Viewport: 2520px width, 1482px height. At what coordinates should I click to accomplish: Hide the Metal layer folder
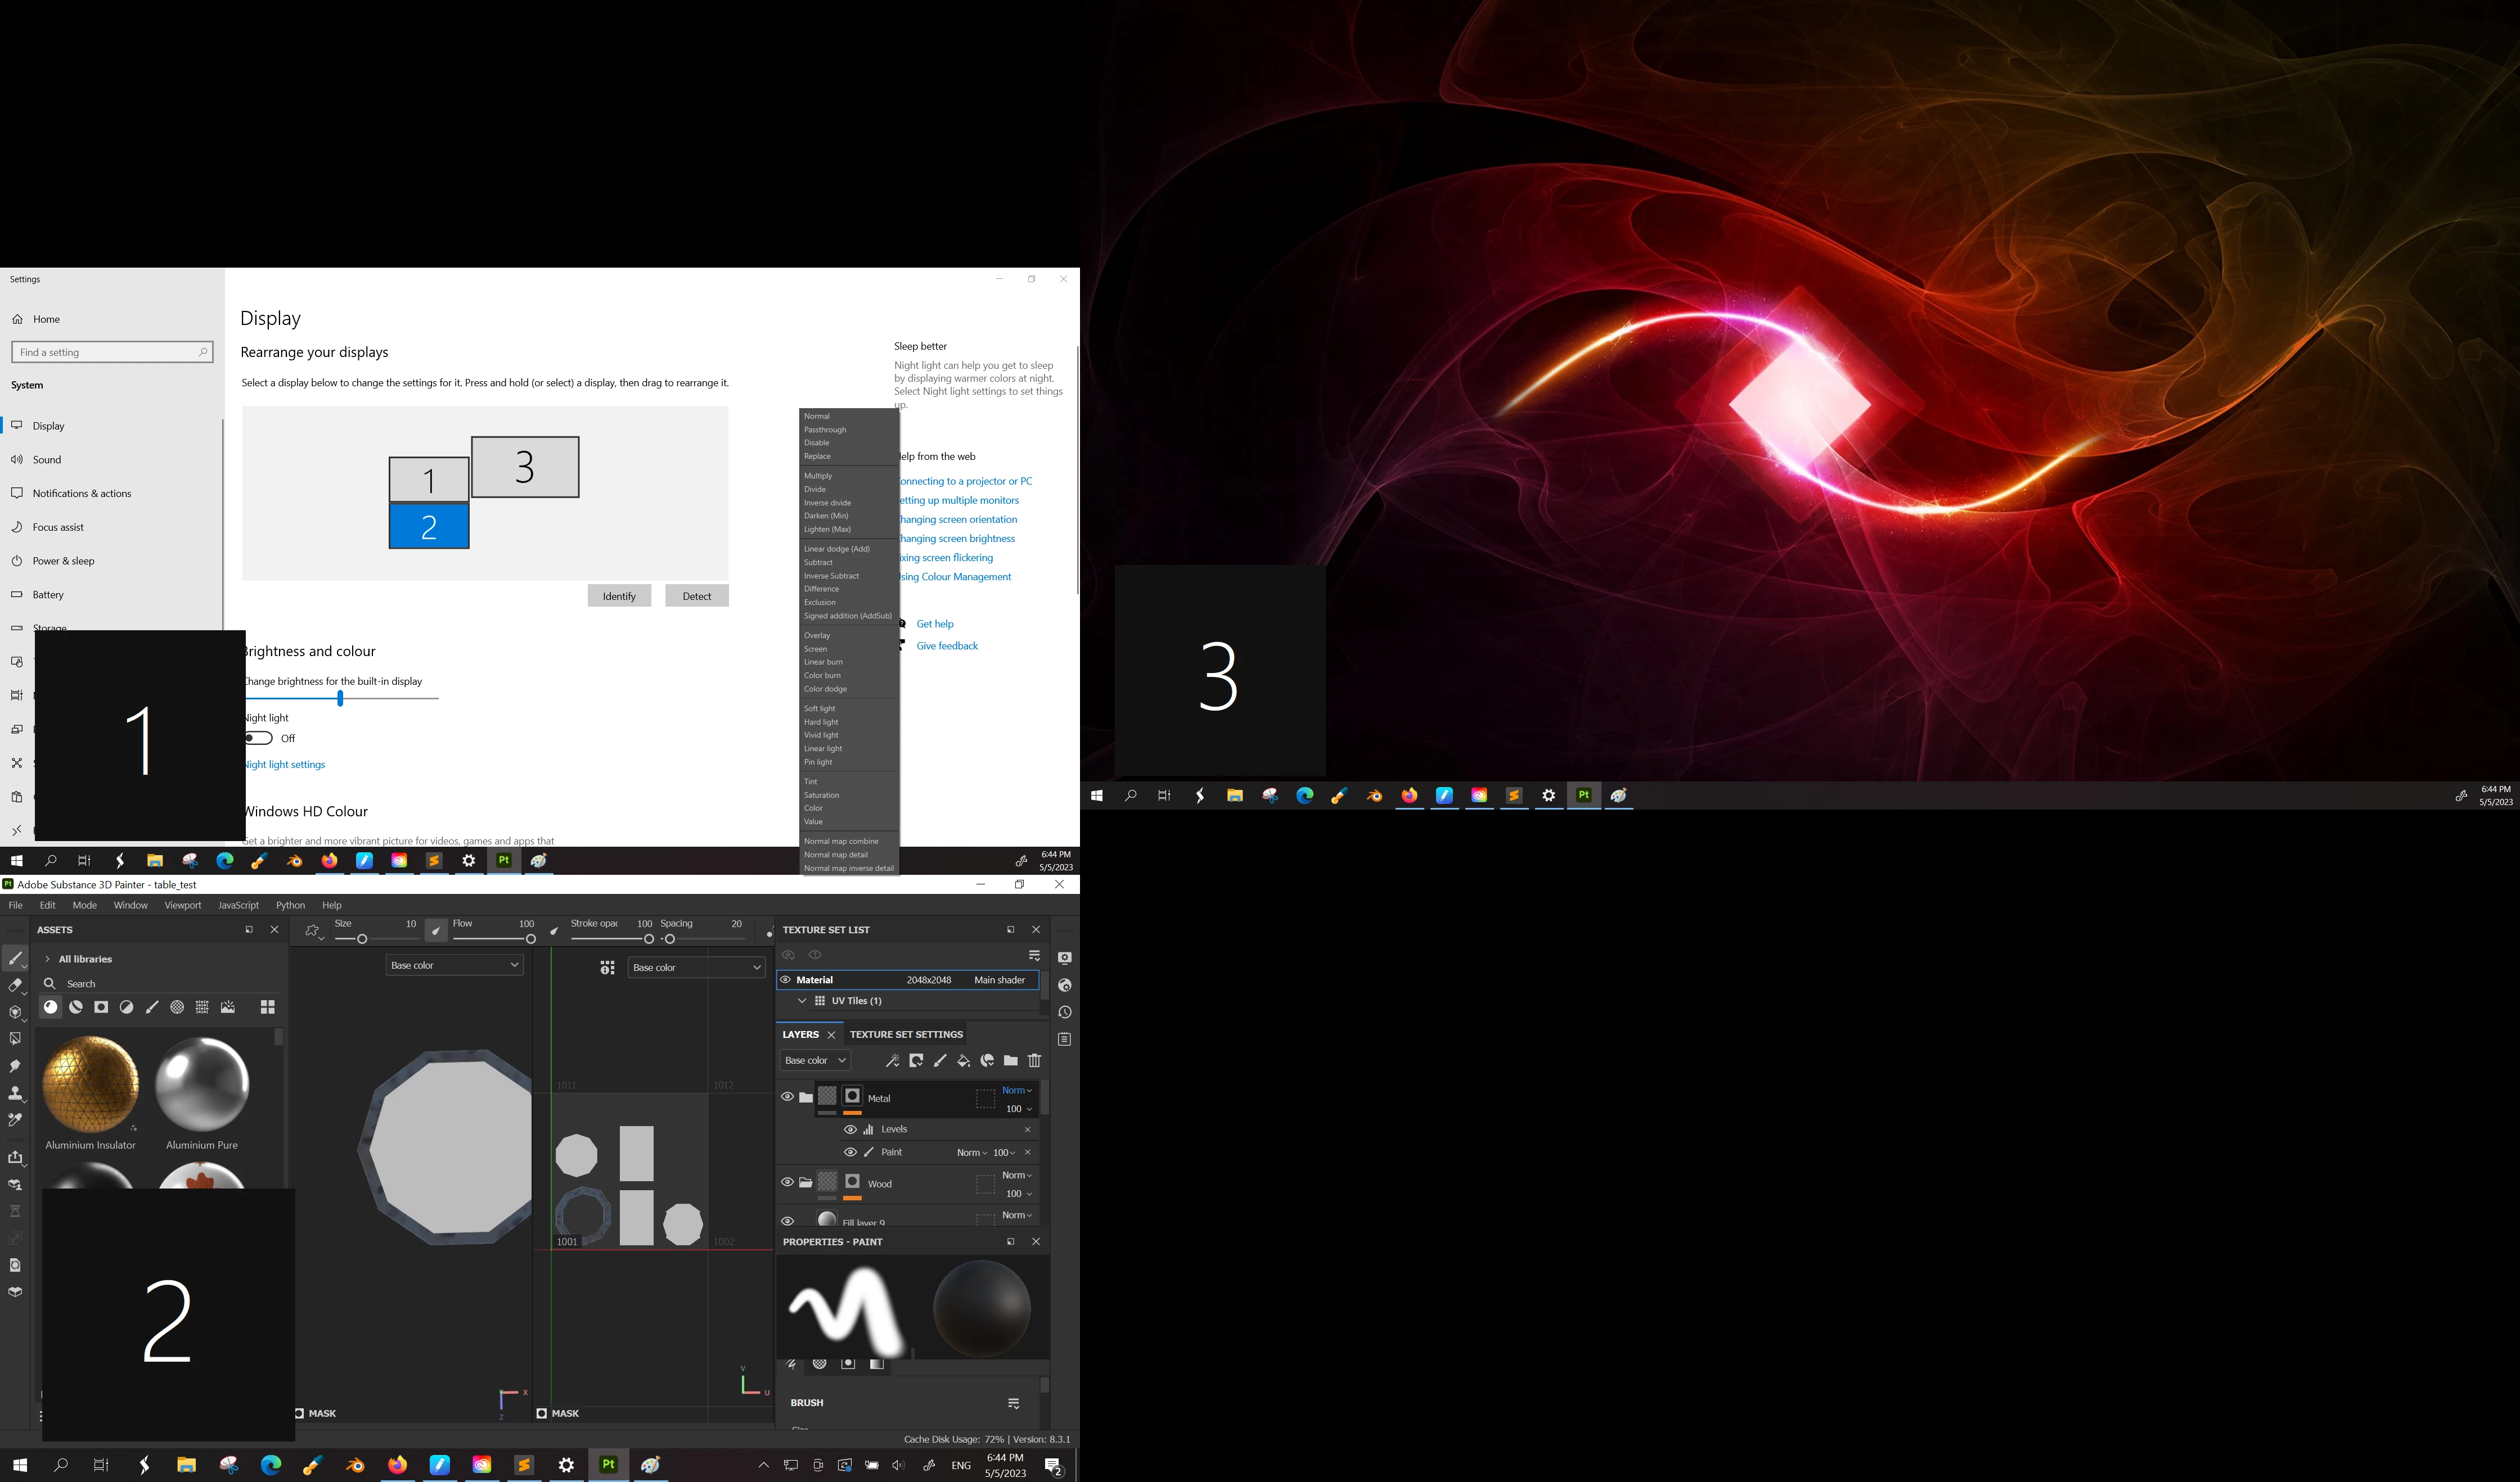click(787, 1097)
